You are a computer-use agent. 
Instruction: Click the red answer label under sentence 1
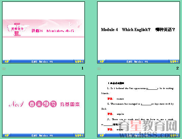pos(110,99)
